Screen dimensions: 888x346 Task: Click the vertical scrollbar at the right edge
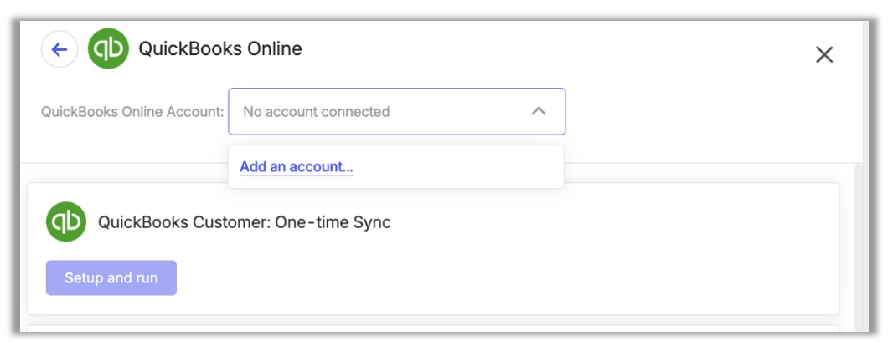pyautogui.click(x=858, y=247)
